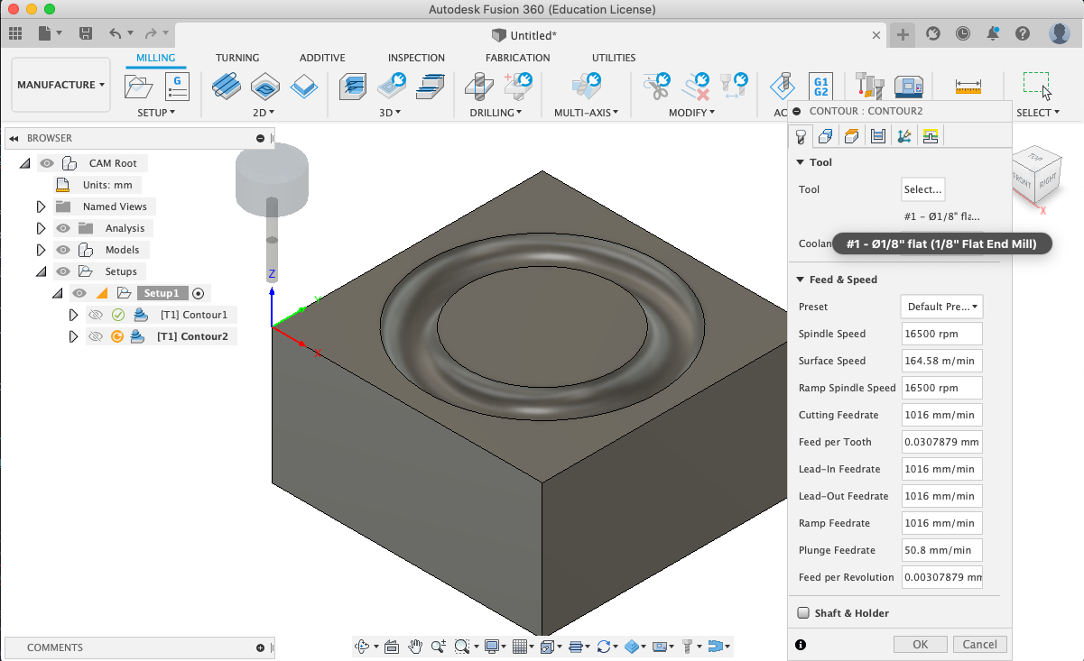Viewport: 1084px width, 661px height.
Task: Switch to the ADDITIVE tab
Action: [x=322, y=58]
